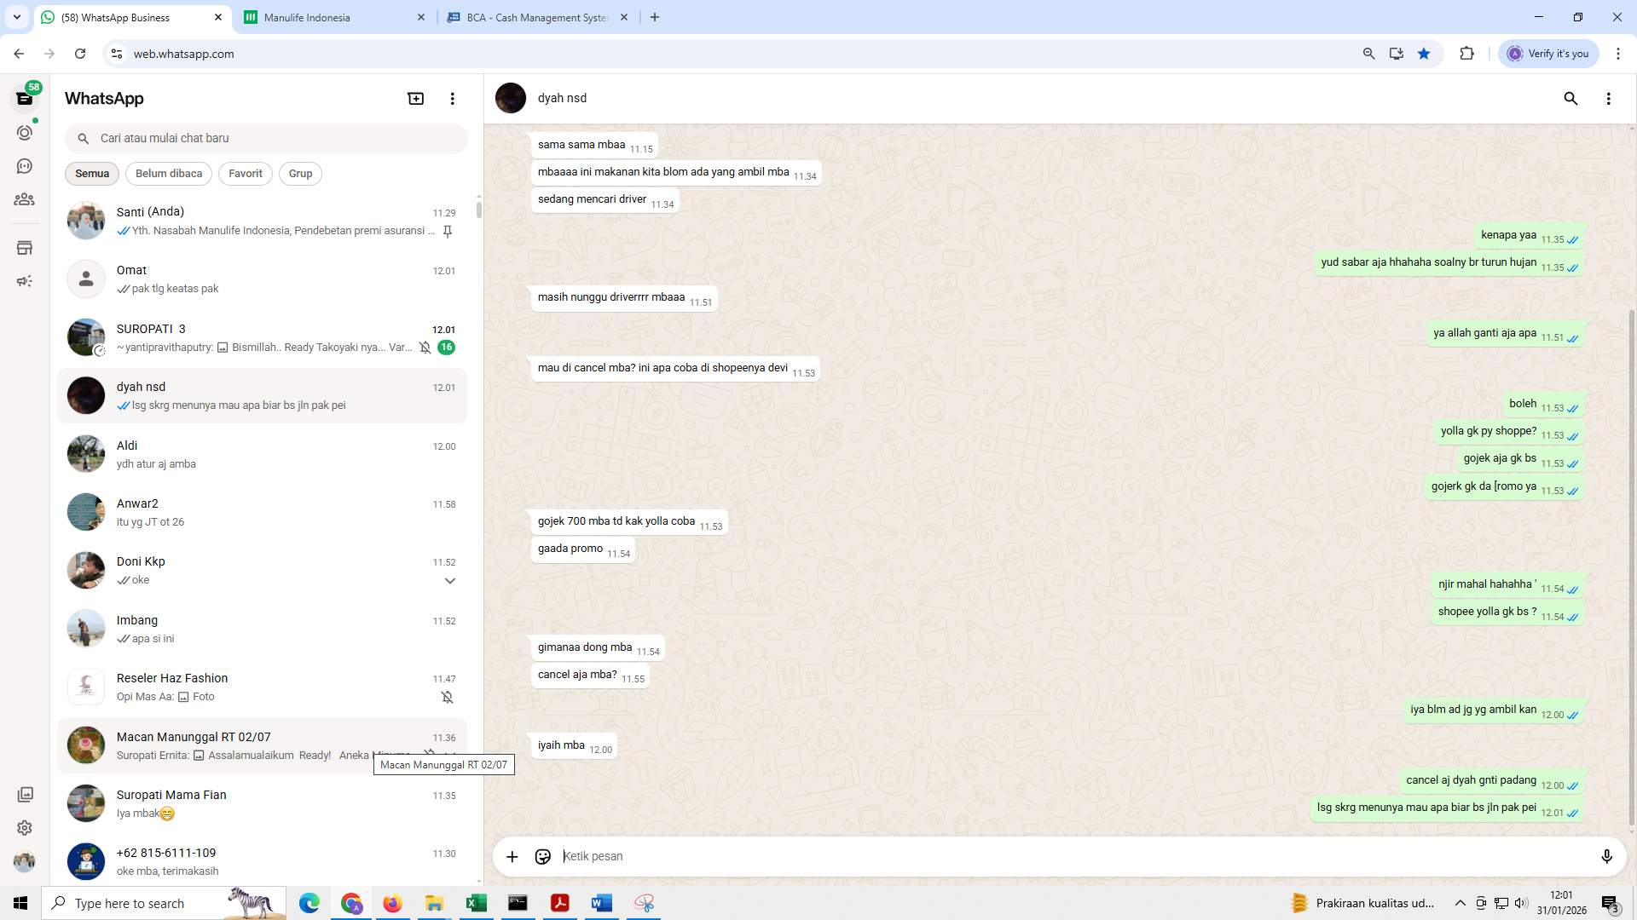The width and height of the screenshot is (1637, 920).
Task: Start a new chat with the compose icon
Action: click(x=415, y=98)
